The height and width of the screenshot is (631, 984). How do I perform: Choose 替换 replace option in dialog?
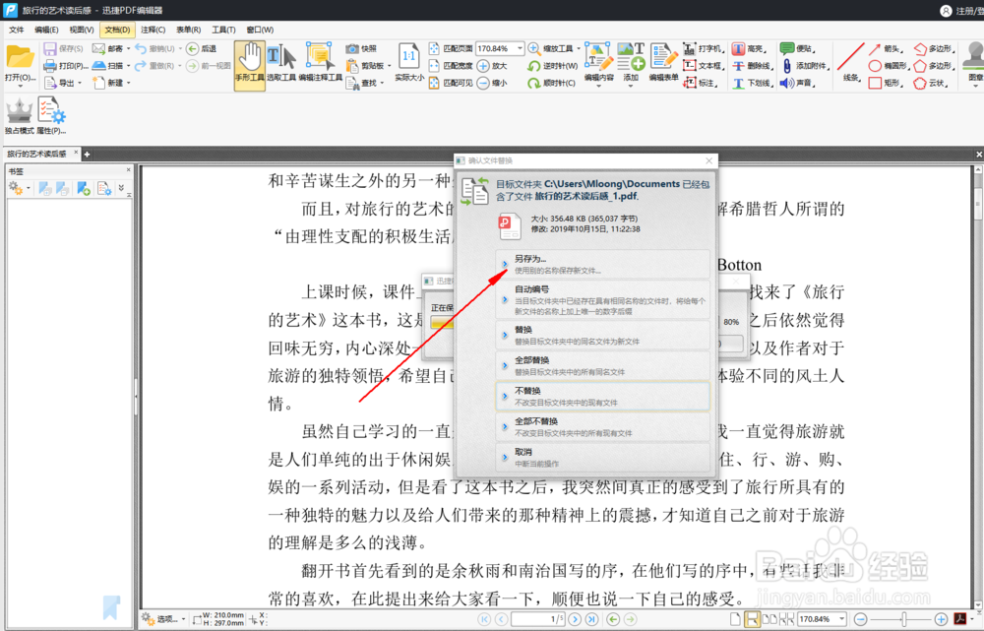602,336
